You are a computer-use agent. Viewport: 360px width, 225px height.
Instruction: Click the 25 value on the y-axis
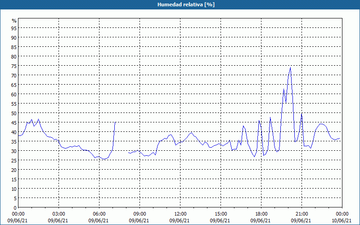14,161
